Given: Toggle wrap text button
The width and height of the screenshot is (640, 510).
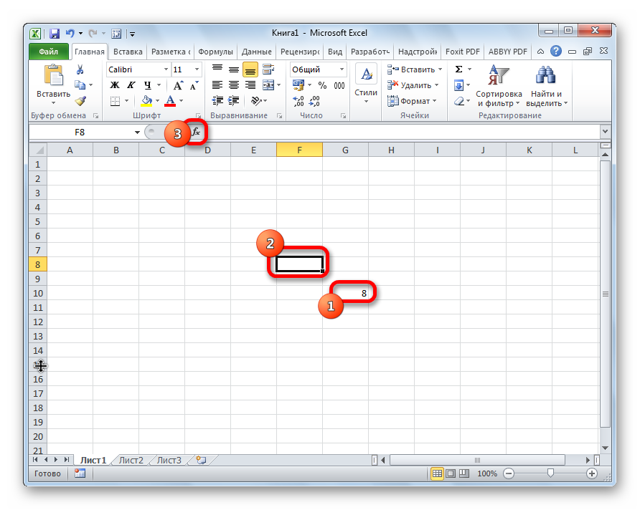Looking at the screenshot, I should 268,69.
